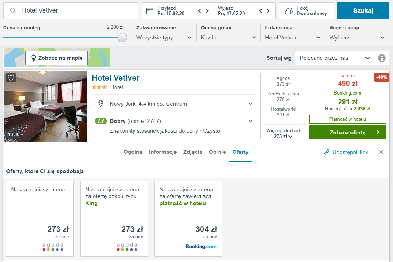Open the King room 273 zł card

[114, 219]
